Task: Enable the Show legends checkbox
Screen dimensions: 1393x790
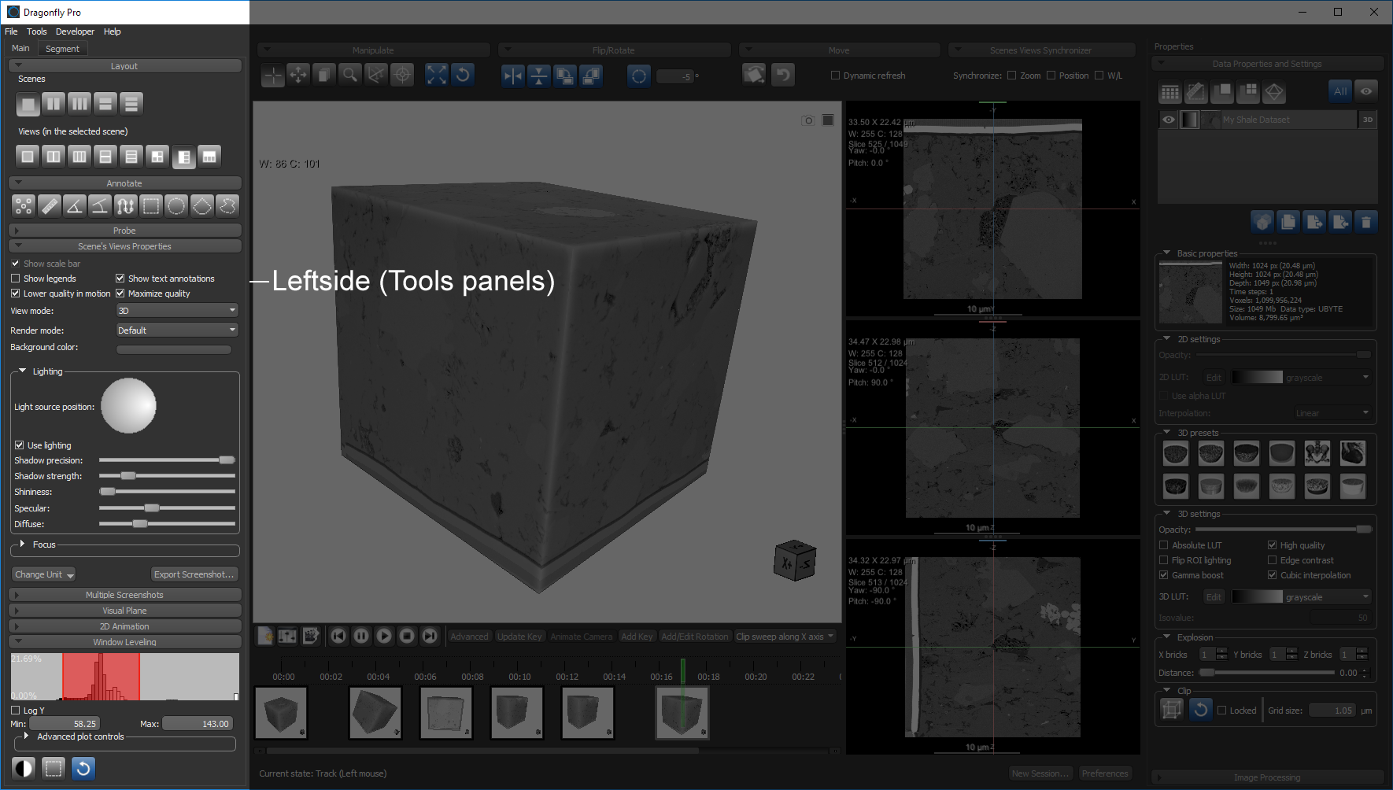Action: [16, 279]
